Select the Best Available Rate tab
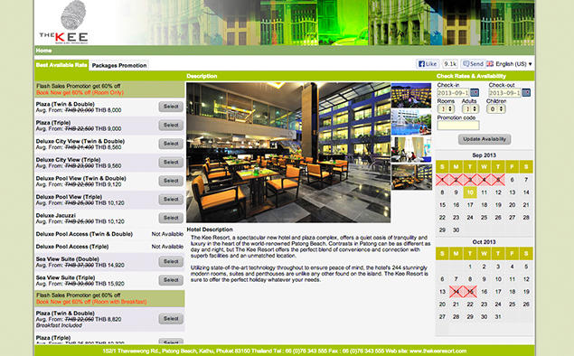574x356 pixels. point(61,65)
